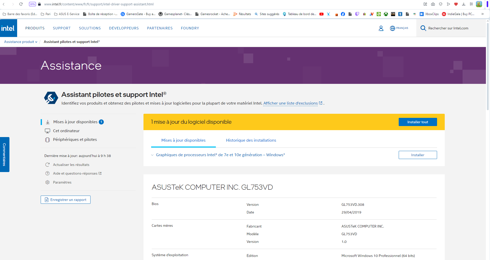The image size is (490, 260).
Task: Open the Facebook bookmark
Action: pyautogui.click(x=343, y=14)
